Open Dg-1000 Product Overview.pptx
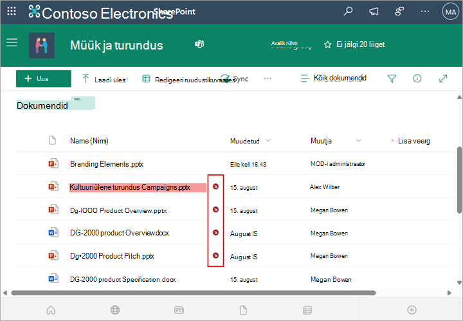 click(x=118, y=210)
